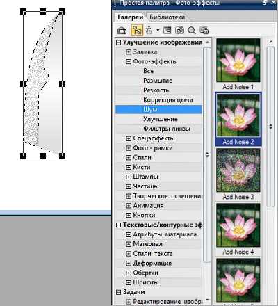Click the right-middle selection handle of object
The width and height of the screenshot is (278, 306).
pos(62,83)
